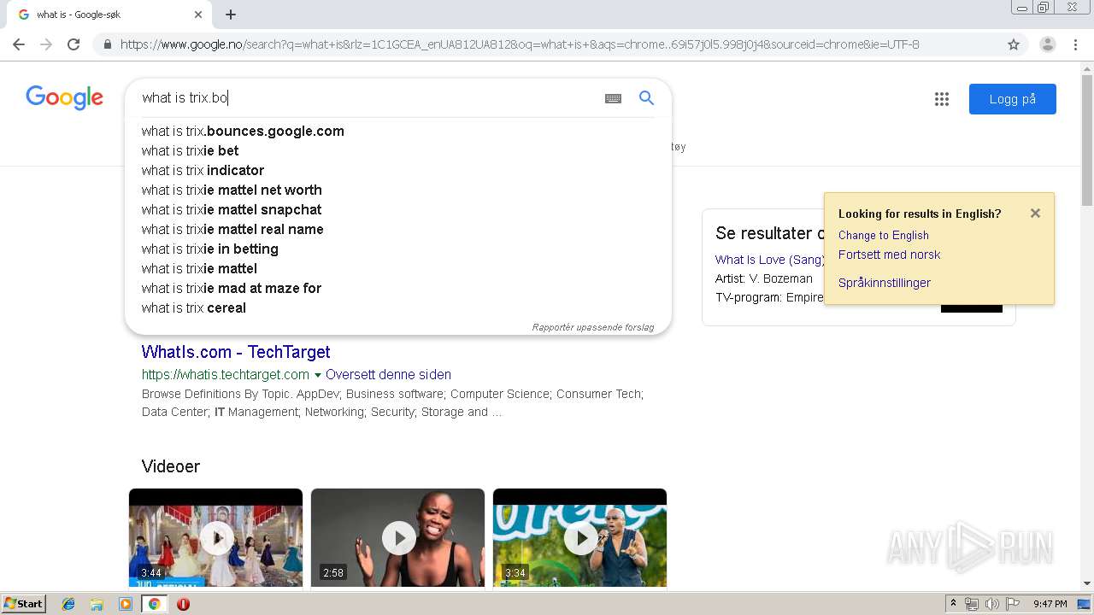Screen dimensions: 1094x615
Task: Bookmark this page with the star icon
Action: coord(1014,44)
